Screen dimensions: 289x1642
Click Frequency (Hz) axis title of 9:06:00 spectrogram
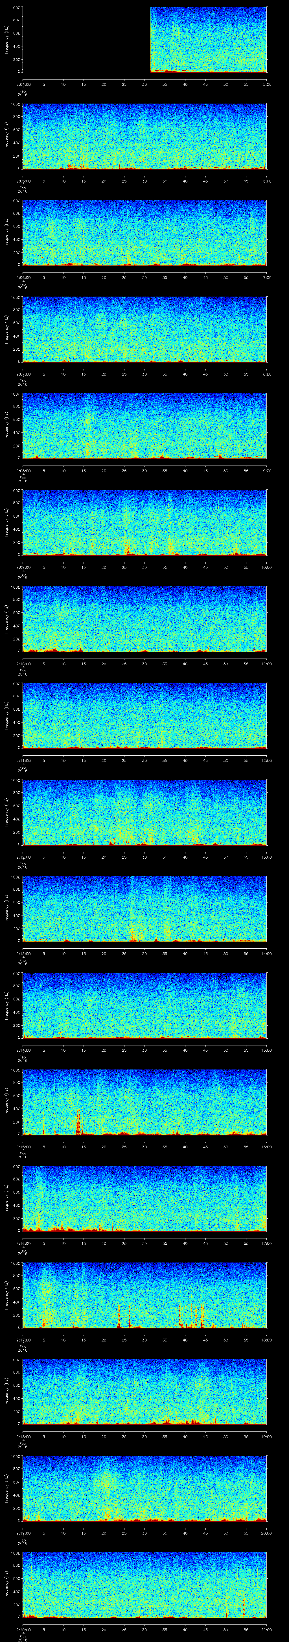click(x=6, y=233)
